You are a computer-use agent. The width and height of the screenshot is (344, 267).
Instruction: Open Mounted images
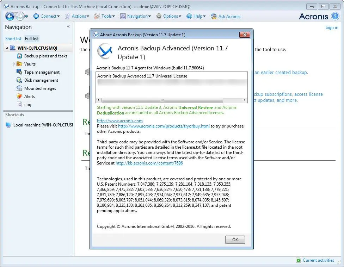point(40,88)
